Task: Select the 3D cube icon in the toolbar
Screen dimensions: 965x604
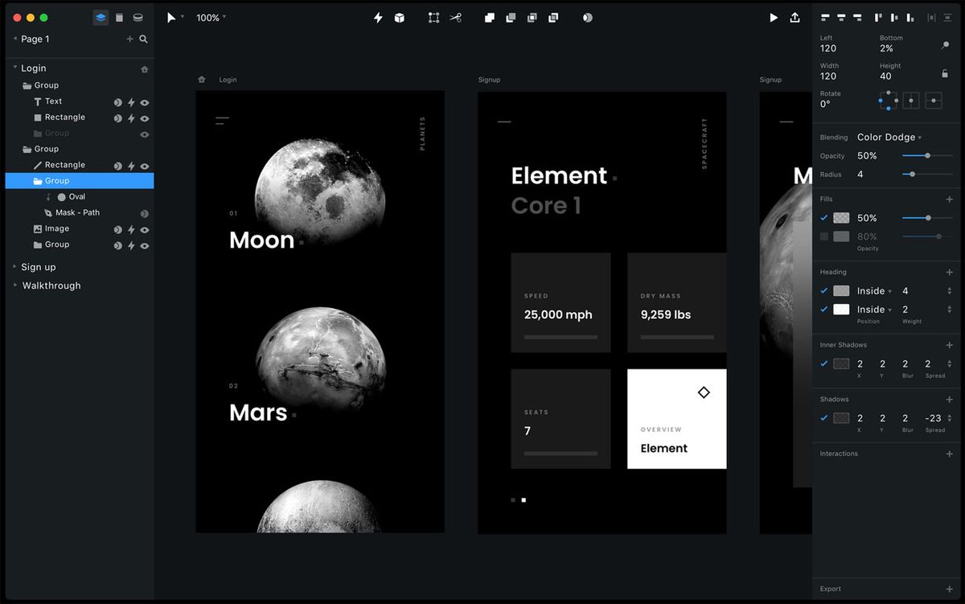Action: (x=400, y=17)
